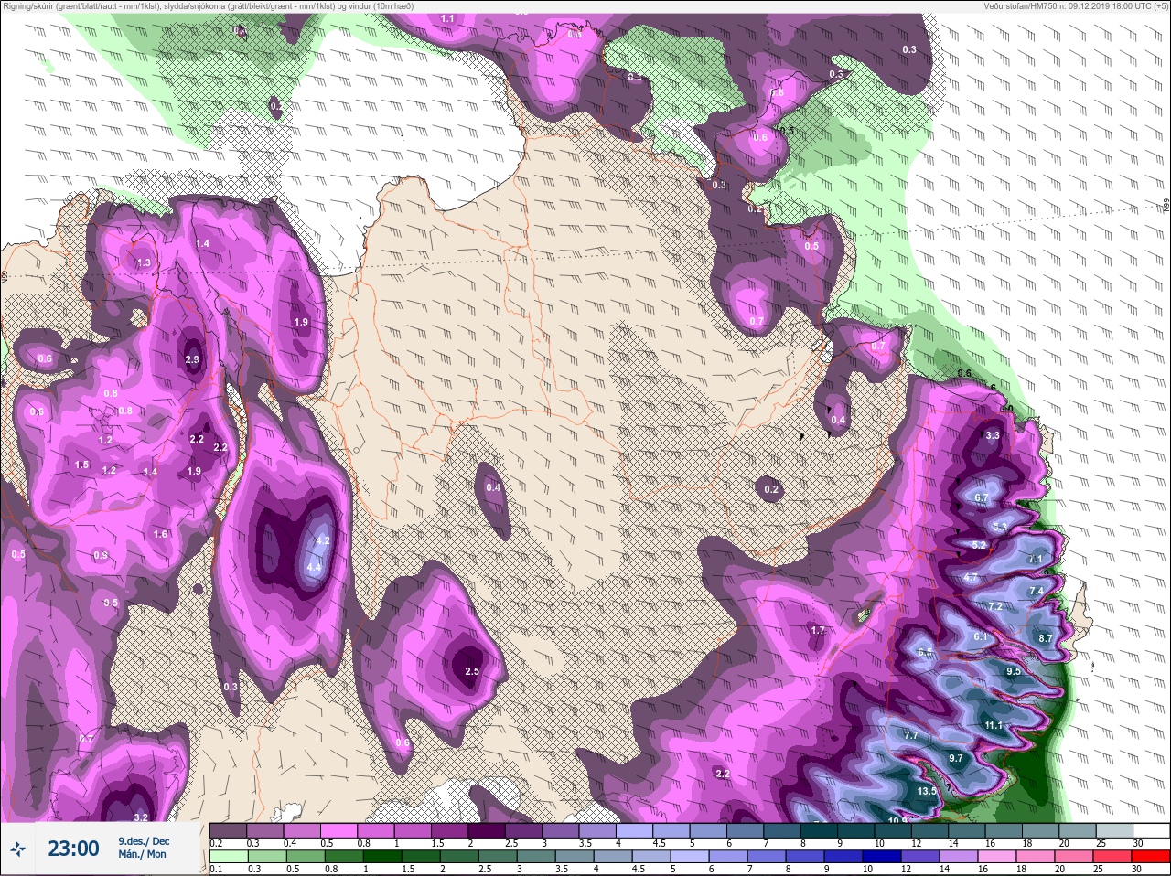Screen dimensions: 1171x876
Task: Select the dark navy 10 swatch in the bottom legend row
Action: [x=884, y=856]
